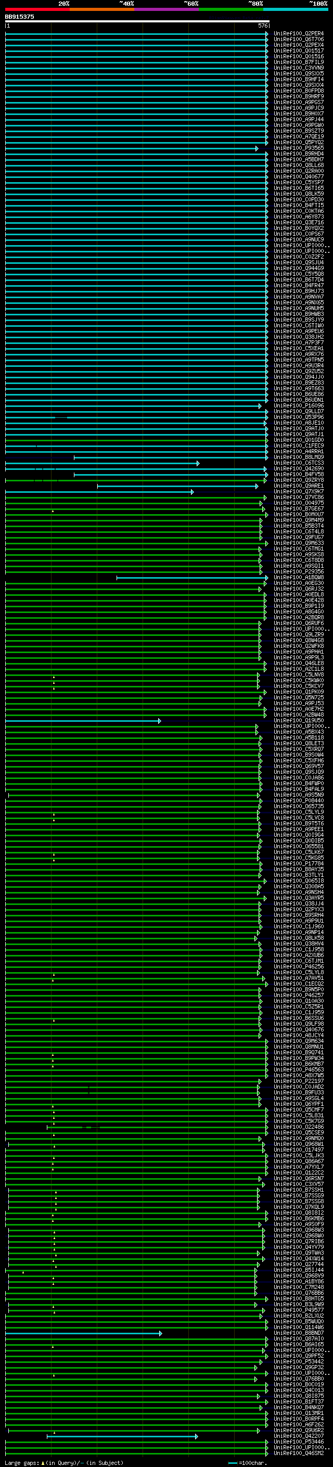This screenshot has width=333, height=1467.
Task: Open the UniRef100_Q7X9K7 label
Action: (x=299, y=491)
